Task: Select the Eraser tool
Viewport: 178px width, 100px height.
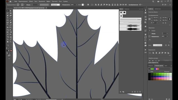Action: 11,23
